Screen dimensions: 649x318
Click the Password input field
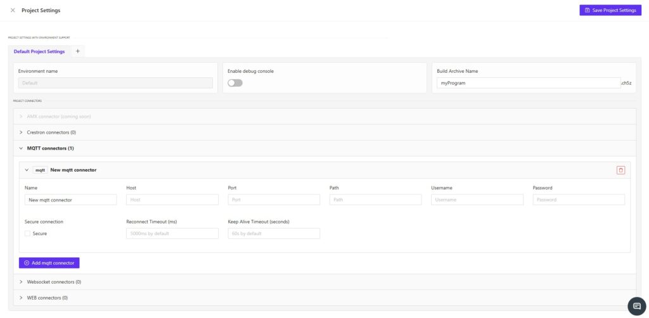tap(579, 200)
